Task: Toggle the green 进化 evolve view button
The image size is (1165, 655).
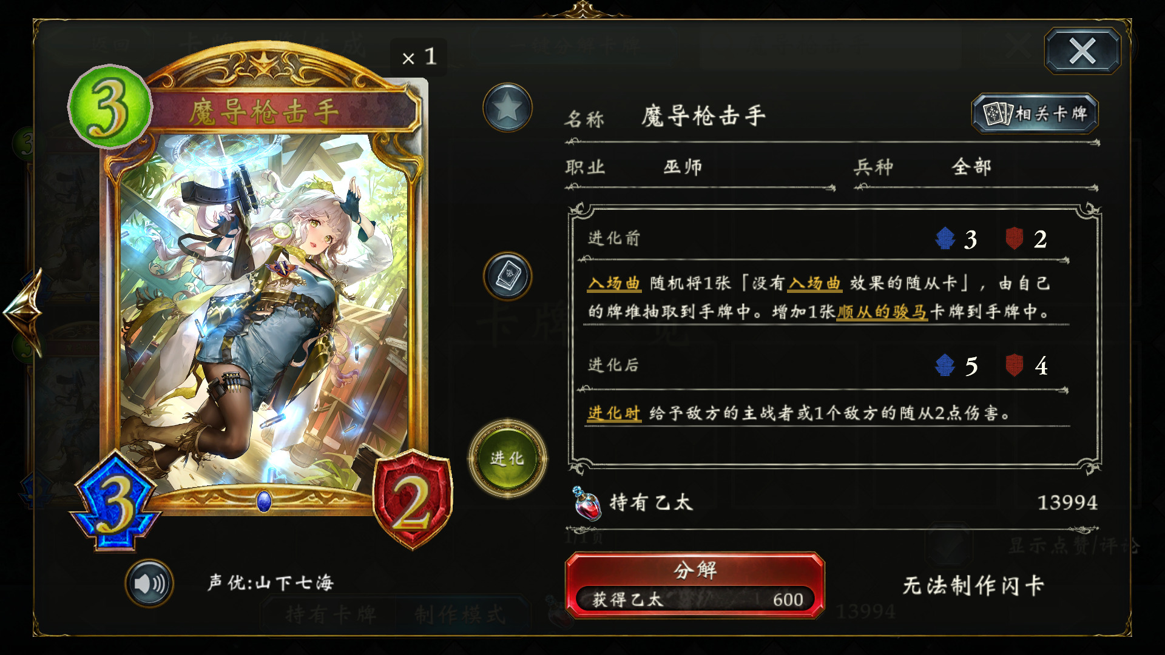Action: (507, 458)
